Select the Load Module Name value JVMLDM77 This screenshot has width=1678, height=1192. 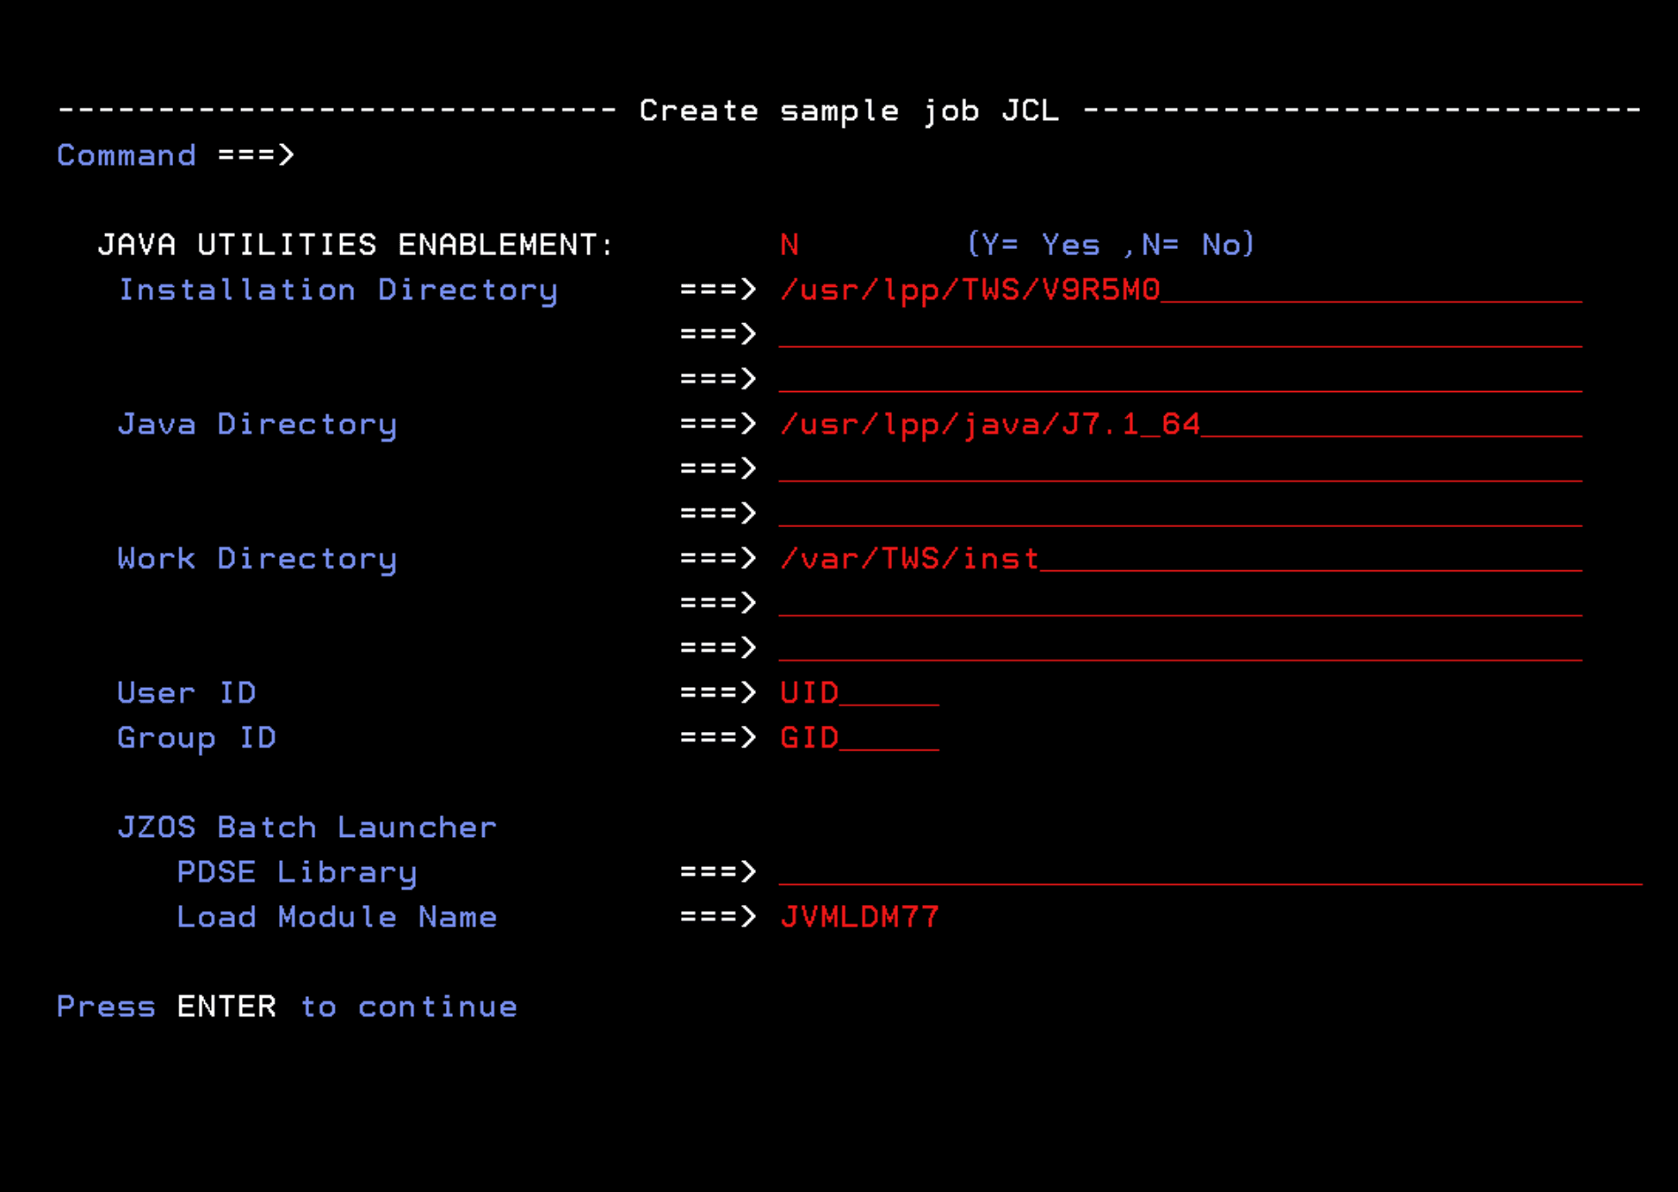click(859, 917)
